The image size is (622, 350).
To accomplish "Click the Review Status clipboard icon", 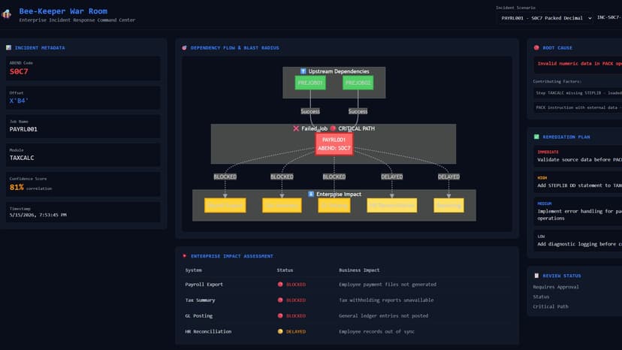I will tap(536, 276).
